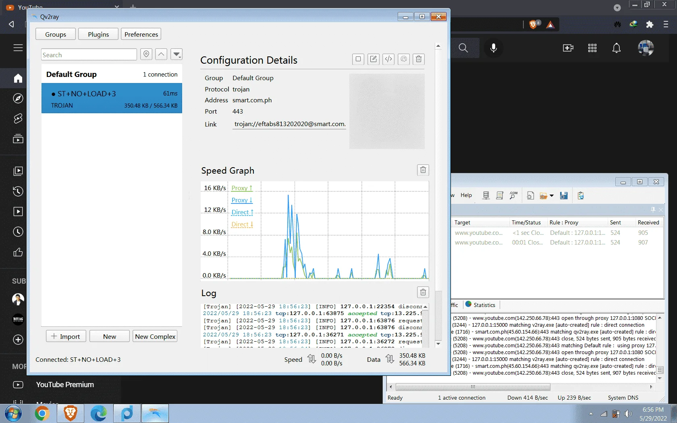Click the New connection button

110,336
